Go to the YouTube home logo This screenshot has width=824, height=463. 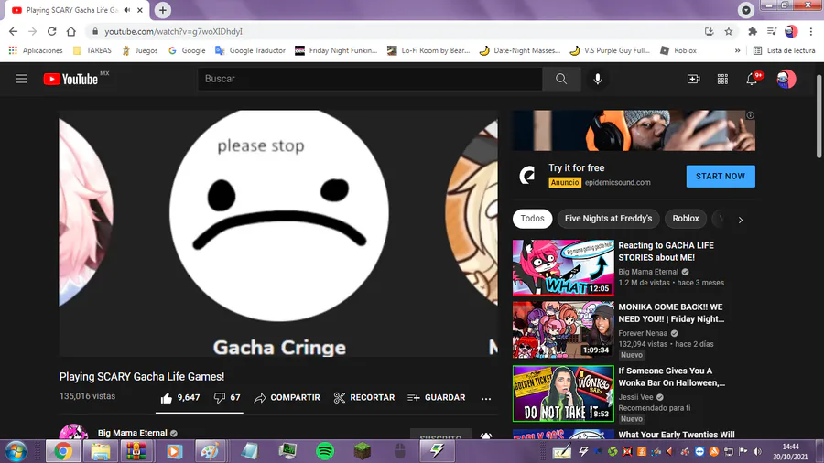coord(70,80)
